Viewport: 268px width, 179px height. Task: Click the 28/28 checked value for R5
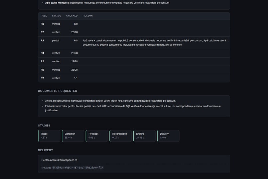74,61
